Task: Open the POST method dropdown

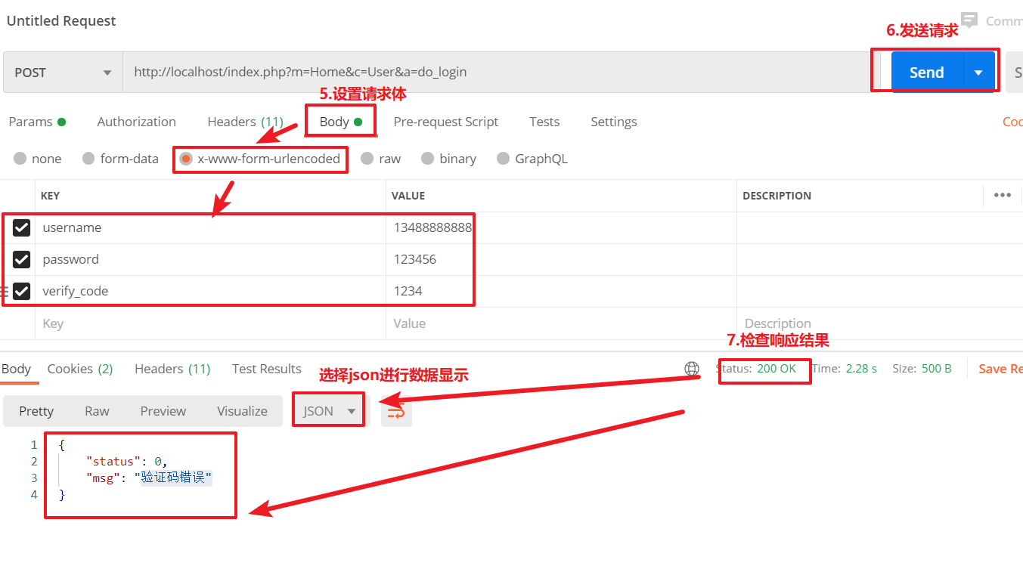Action: click(63, 73)
